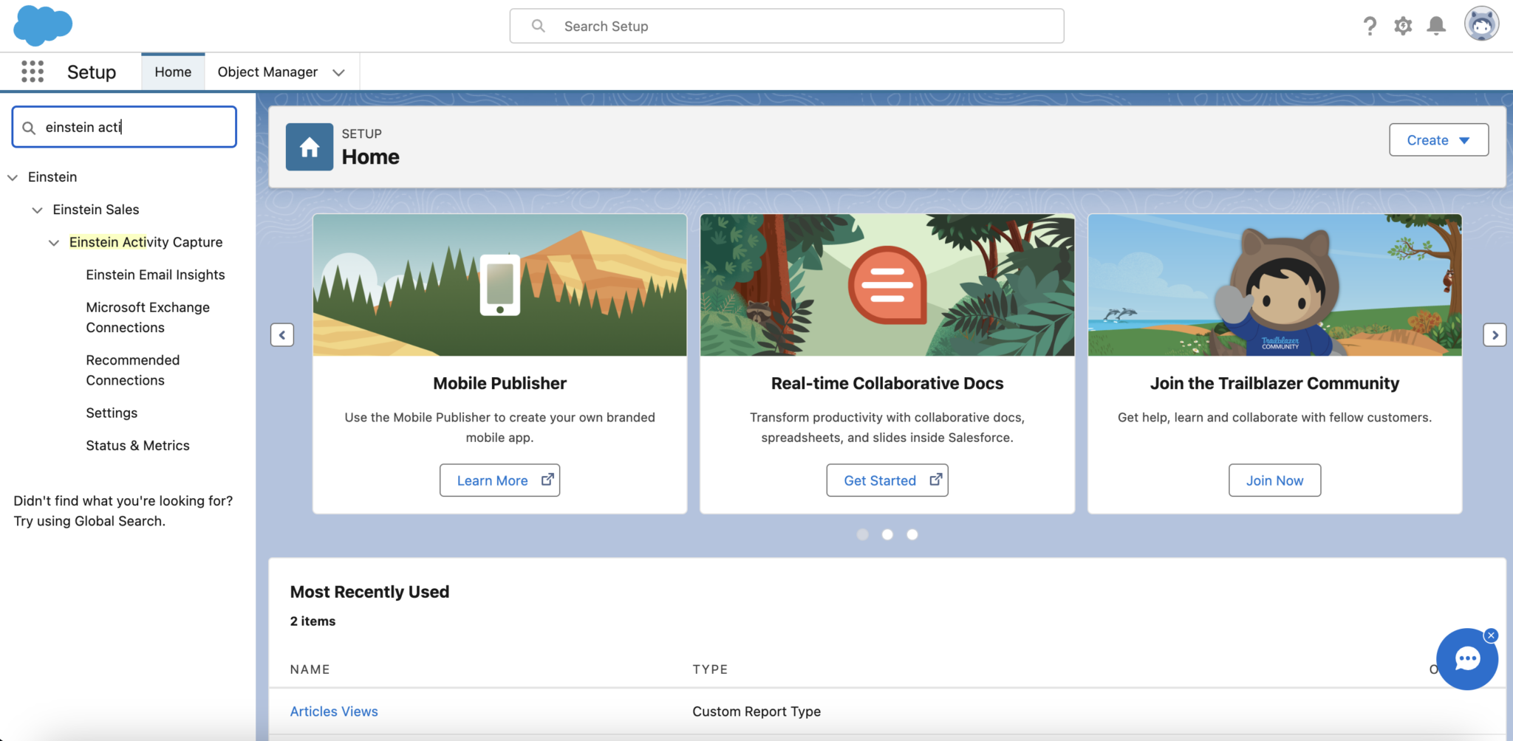Collapse the Einstein tree node

point(13,177)
